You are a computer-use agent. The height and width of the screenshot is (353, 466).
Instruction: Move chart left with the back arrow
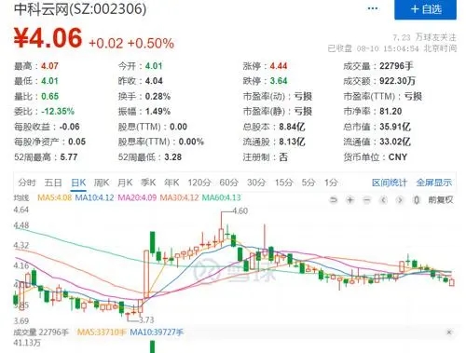click(x=384, y=200)
